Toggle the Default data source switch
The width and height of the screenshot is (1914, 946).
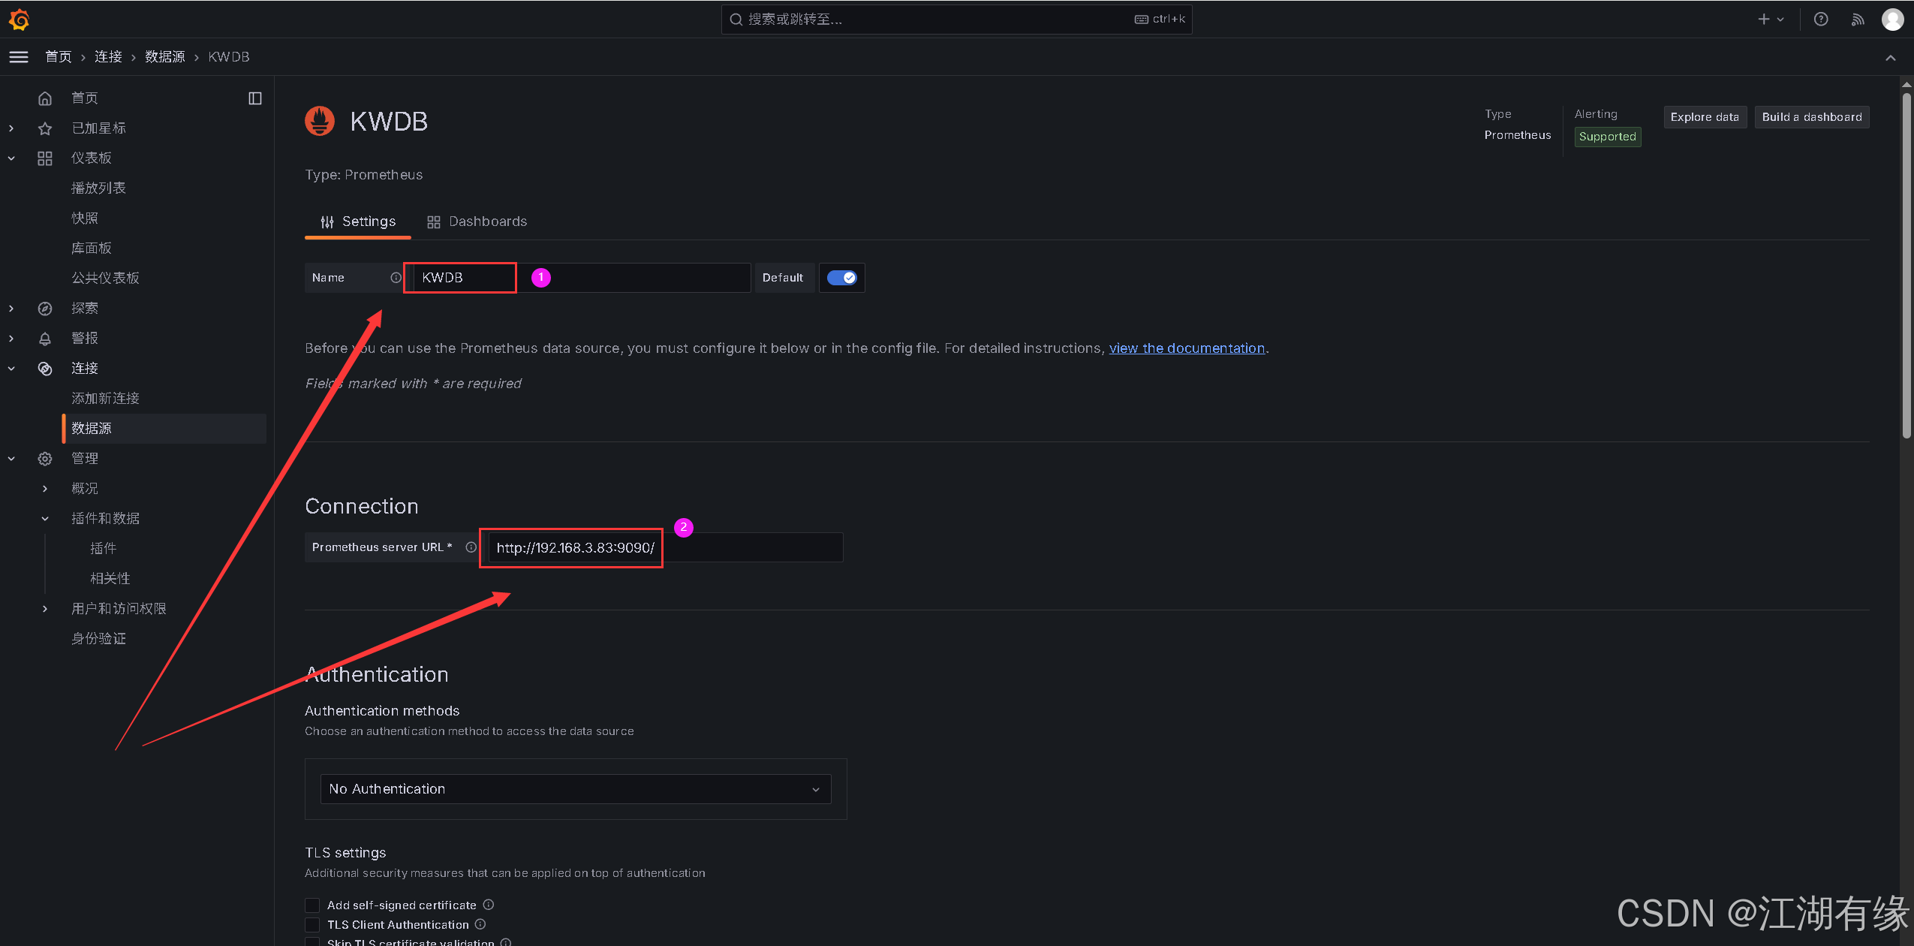click(841, 278)
